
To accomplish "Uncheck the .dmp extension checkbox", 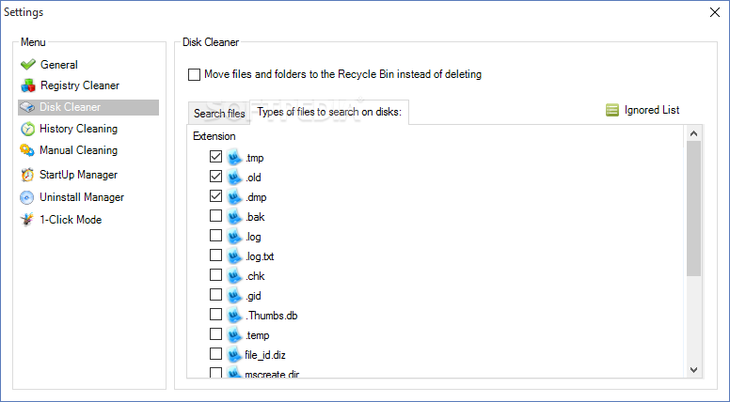I will [215, 196].
